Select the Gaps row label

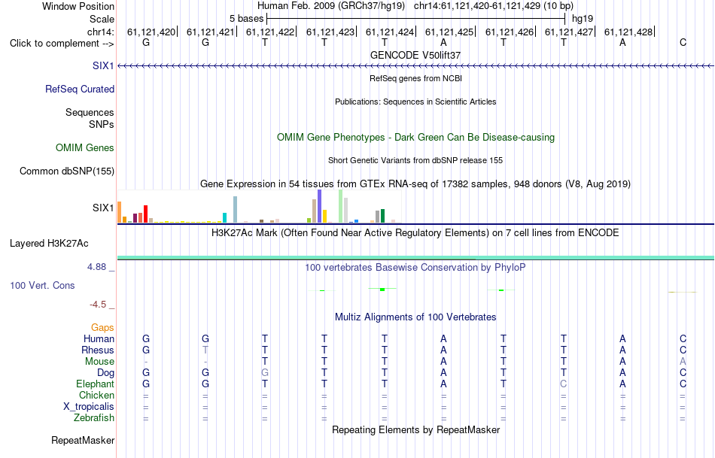[x=102, y=327]
